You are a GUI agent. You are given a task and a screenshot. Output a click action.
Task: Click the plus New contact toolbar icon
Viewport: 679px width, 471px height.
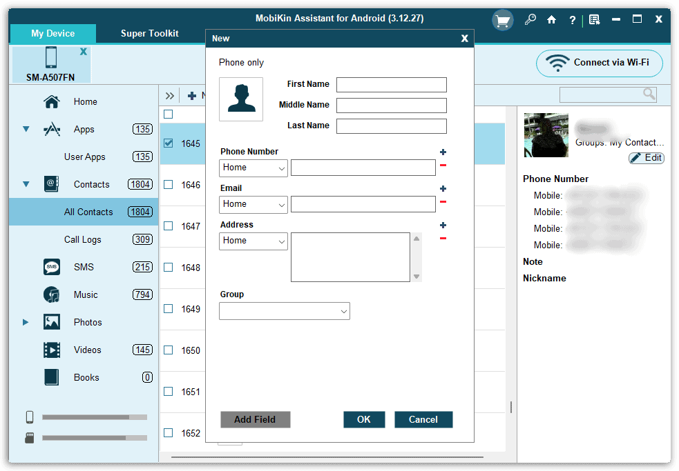[192, 96]
